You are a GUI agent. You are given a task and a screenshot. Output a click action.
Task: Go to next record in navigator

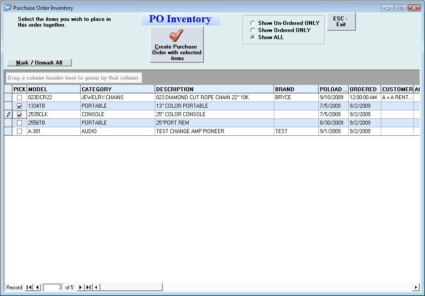point(80,288)
